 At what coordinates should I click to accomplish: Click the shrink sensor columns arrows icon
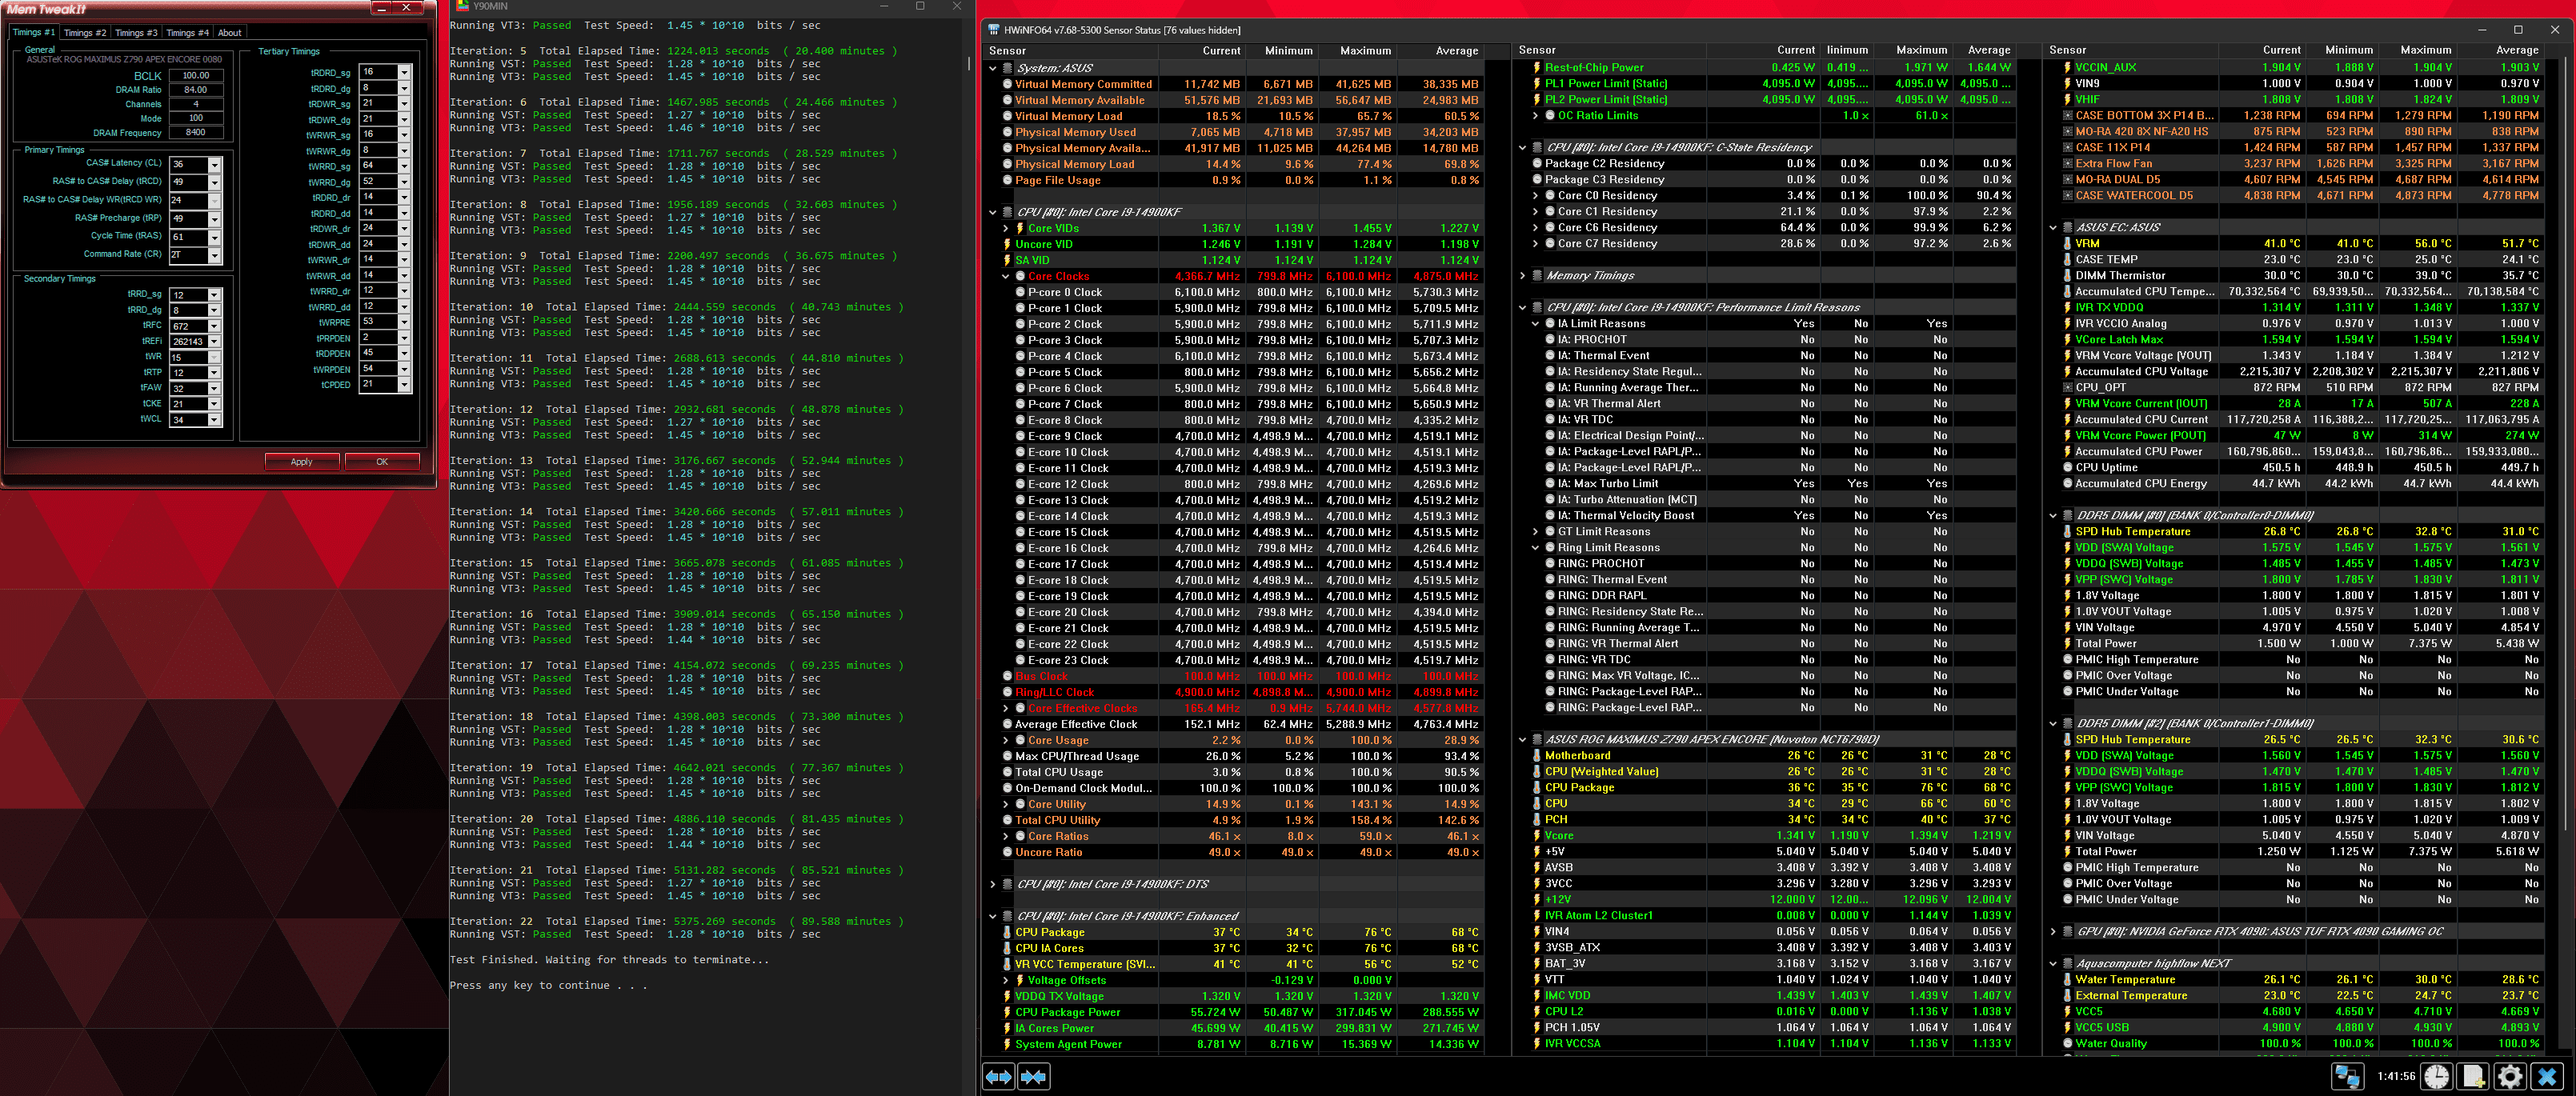[x=1033, y=1076]
